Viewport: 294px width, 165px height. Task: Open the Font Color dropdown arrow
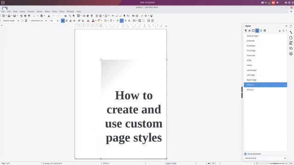point(96,21)
